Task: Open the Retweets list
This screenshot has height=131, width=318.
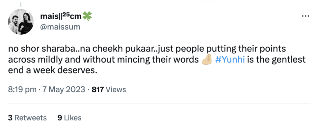Action: (x=30, y=118)
